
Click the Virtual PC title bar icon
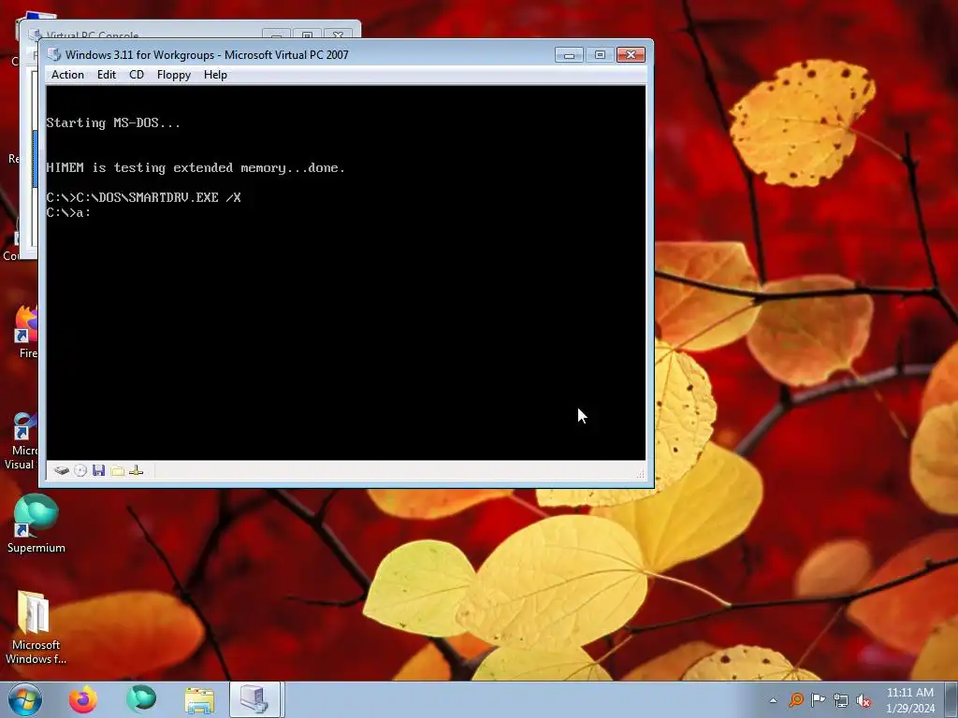(x=54, y=54)
